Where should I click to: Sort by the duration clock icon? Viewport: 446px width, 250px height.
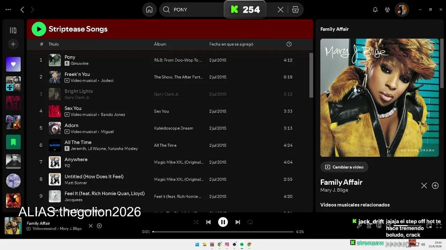click(x=289, y=44)
